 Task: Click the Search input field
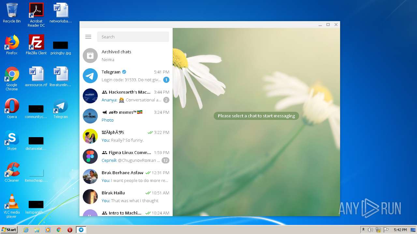(133, 37)
